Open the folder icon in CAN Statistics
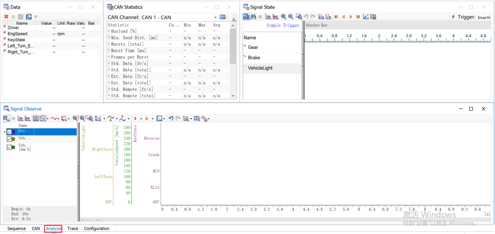Viewport: 495px width, 234px height. coord(223,17)
